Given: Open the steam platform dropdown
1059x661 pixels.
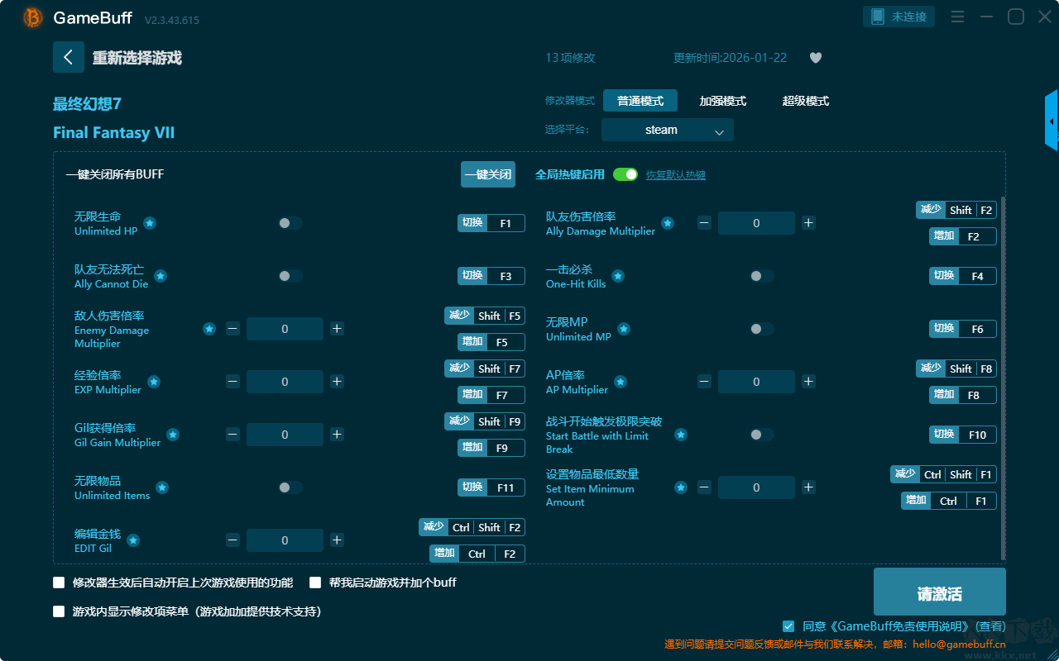Looking at the screenshot, I should [668, 130].
